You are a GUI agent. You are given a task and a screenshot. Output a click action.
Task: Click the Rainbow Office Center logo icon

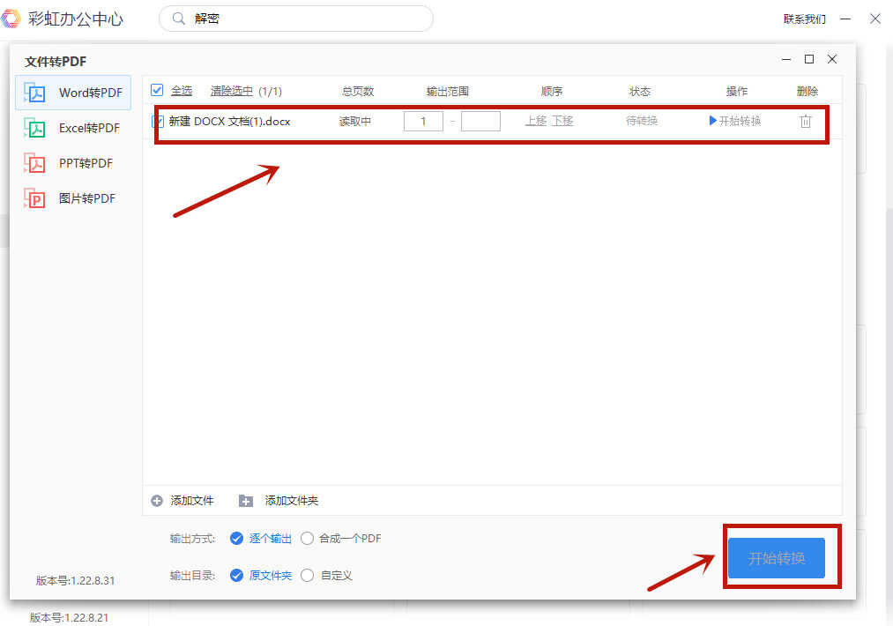11,19
